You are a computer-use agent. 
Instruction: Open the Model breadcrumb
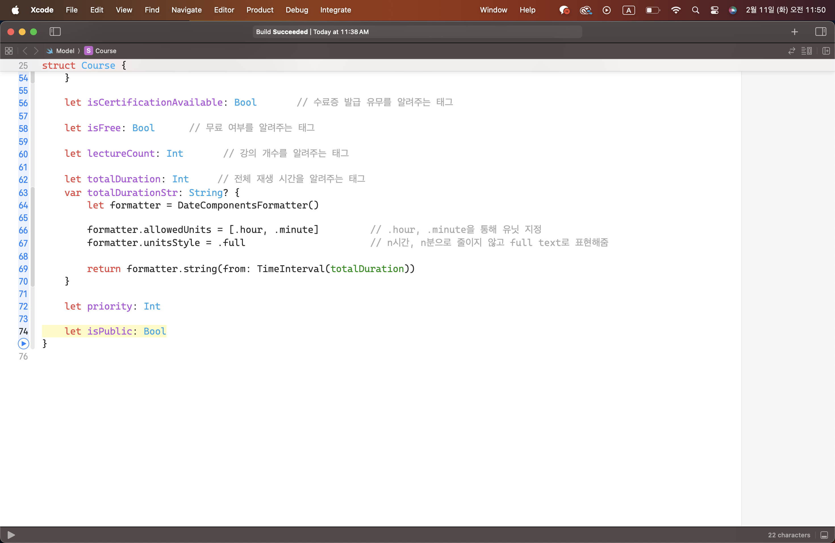[65, 51]
